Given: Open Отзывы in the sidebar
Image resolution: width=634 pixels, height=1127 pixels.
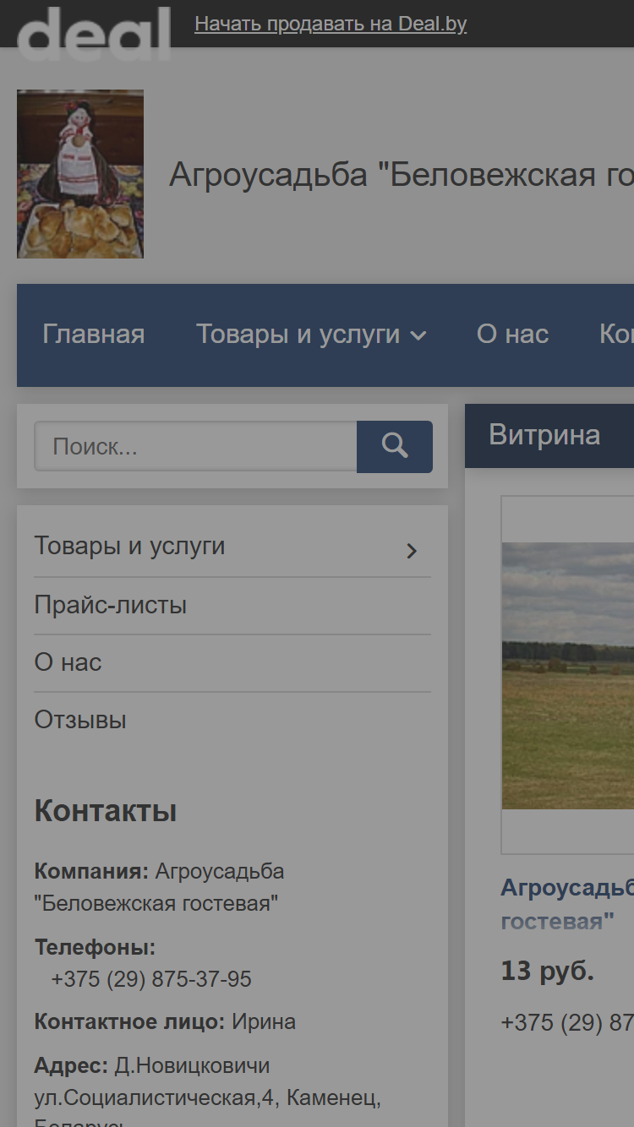Looking at the screenshot, I should (x=80, y=720).
